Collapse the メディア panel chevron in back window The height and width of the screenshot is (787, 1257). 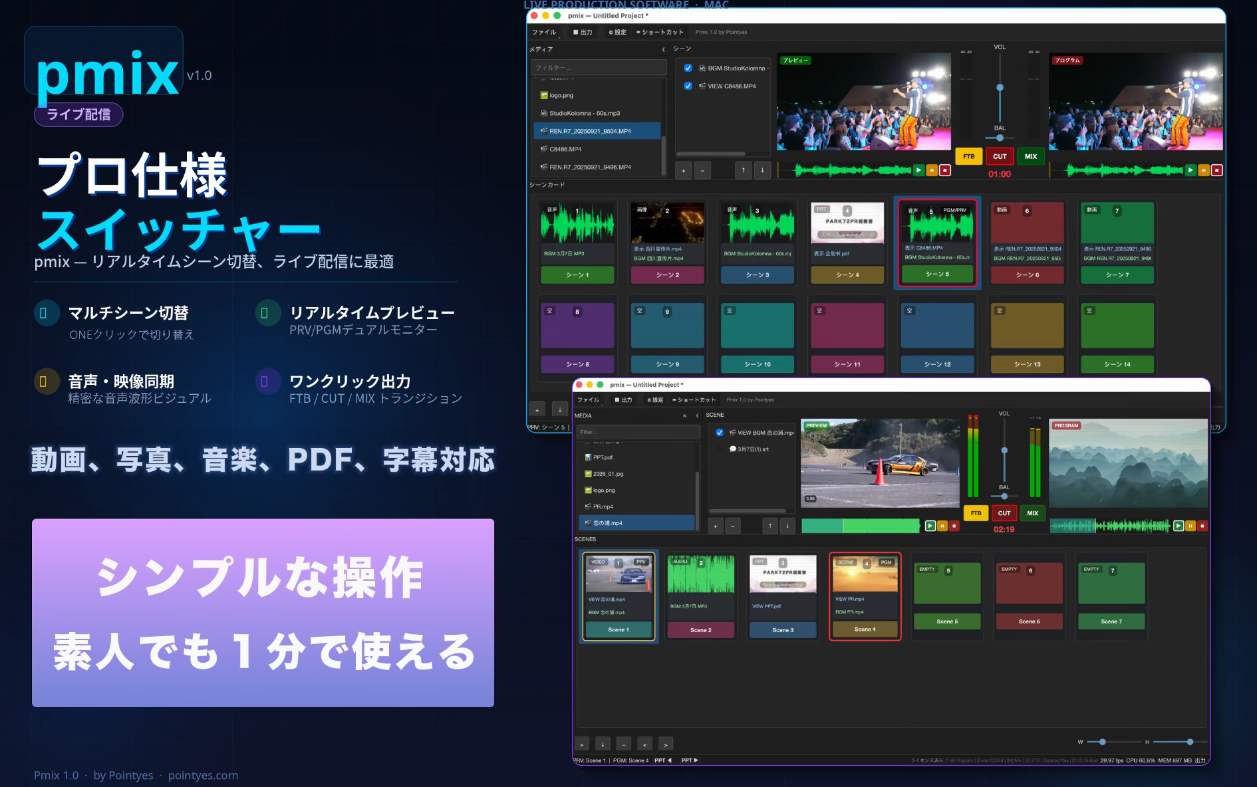[x=663, y=49]
